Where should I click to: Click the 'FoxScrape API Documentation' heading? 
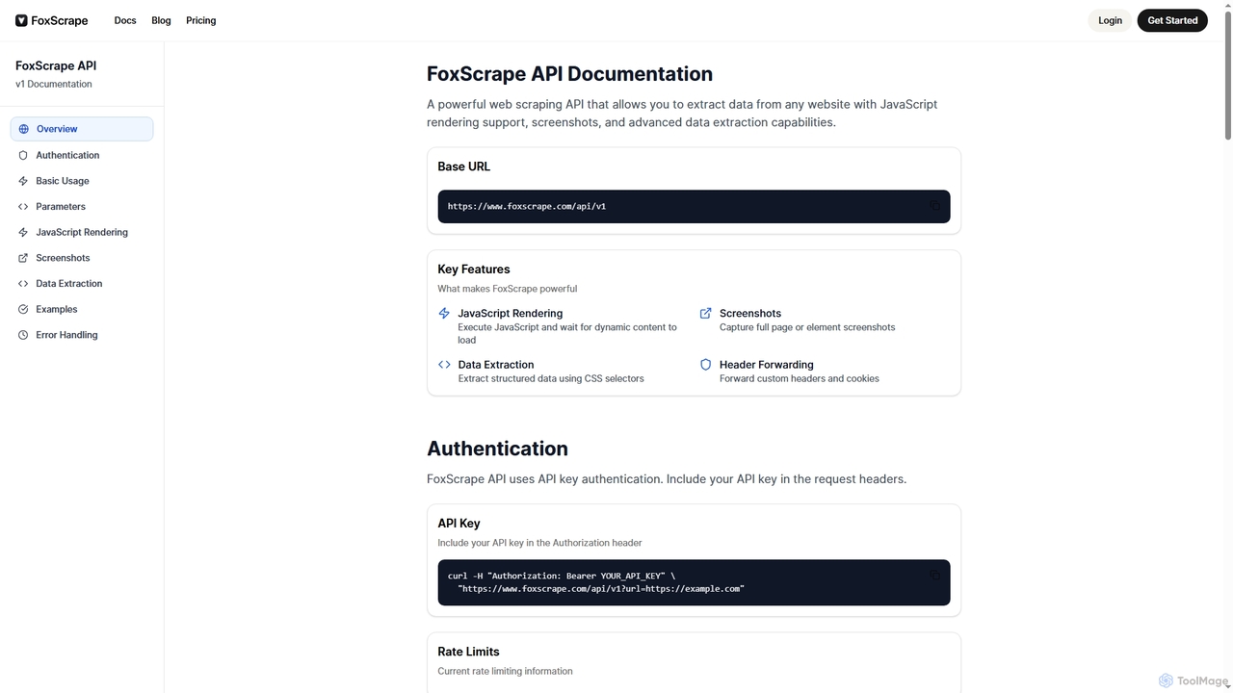569,74
